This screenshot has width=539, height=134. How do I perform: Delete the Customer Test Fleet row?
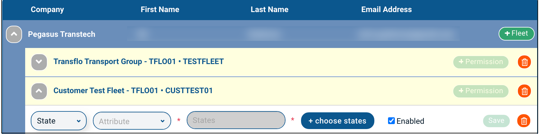(x=524, y=91)
